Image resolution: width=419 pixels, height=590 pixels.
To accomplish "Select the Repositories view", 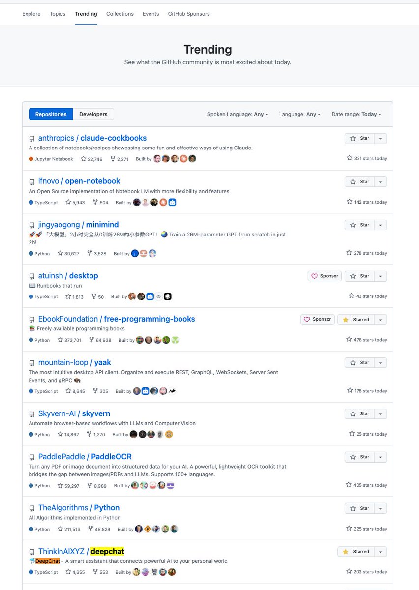I will 51,114.
